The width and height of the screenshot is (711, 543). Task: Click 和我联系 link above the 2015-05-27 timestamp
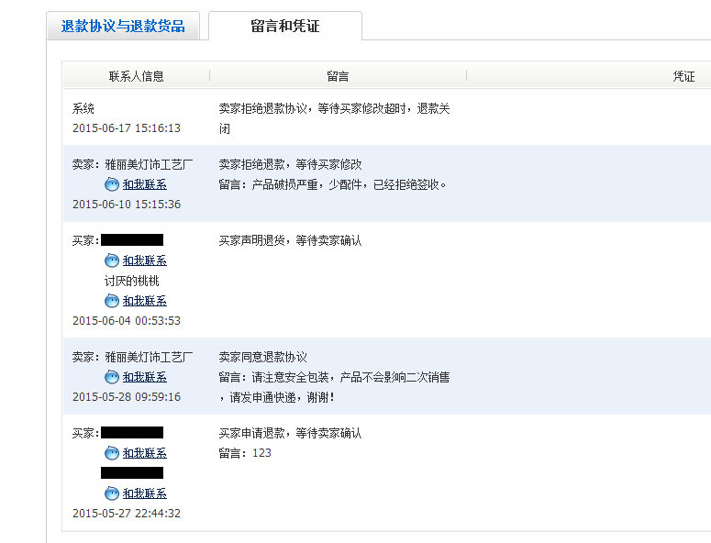[145, 493]
